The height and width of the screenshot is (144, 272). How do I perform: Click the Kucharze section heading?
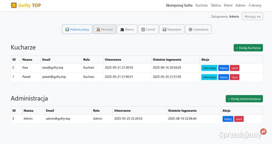click(x=23, y=47)
